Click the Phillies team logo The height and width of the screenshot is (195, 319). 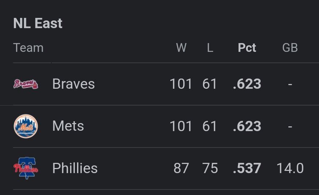pos(26,168)
